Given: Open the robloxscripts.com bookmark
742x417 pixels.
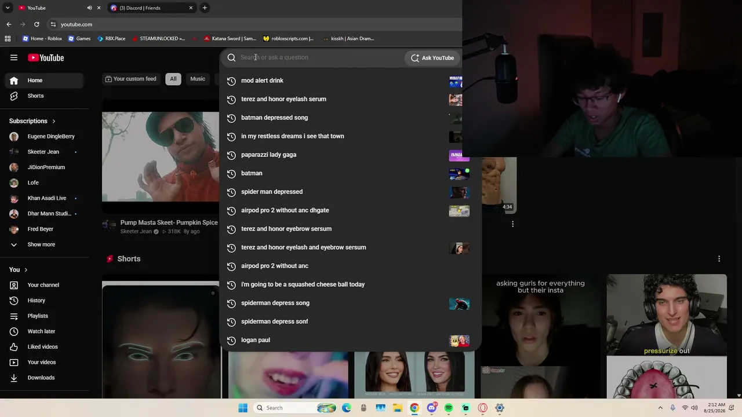Looking at the screenshot, I should [288, 39].
